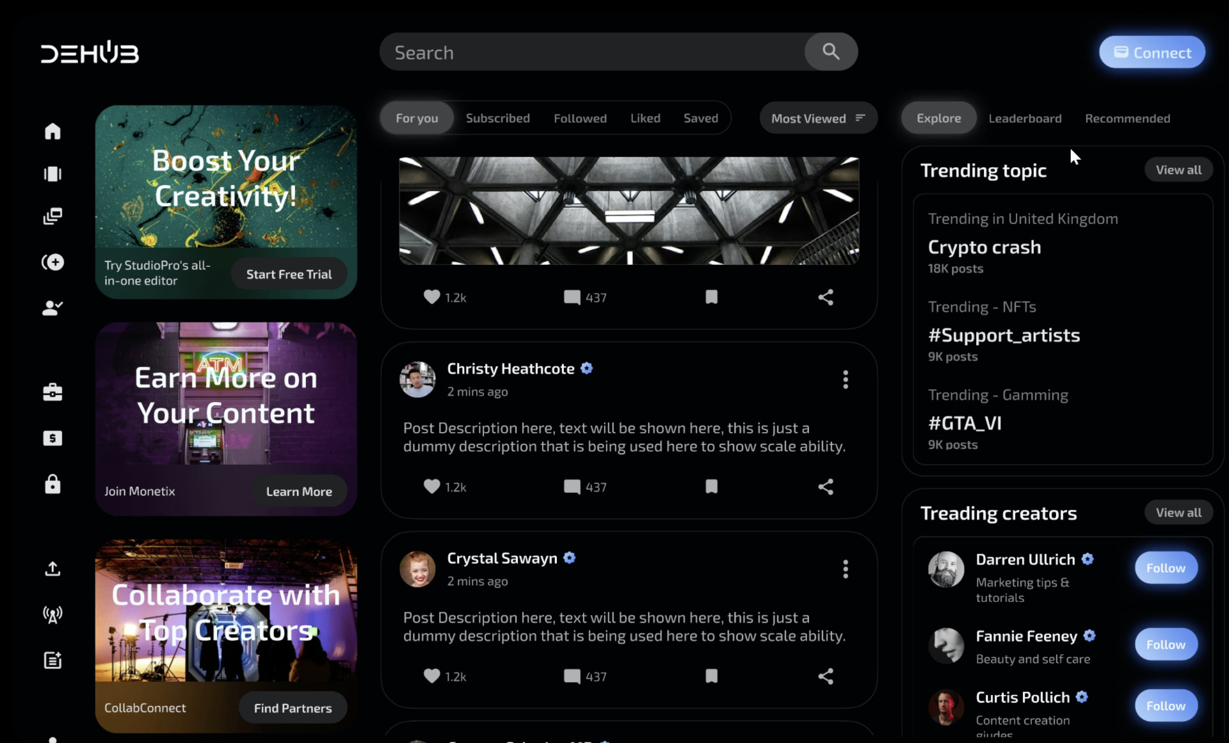Click in the Search input field

[x=592, y=52]
